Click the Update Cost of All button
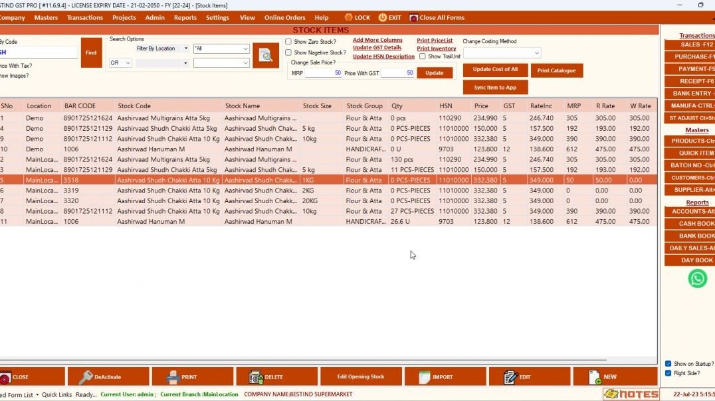715x401 pixels. 495,70
